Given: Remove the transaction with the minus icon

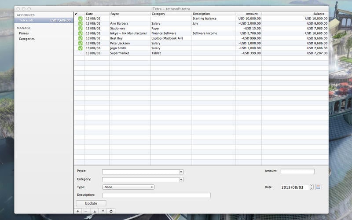Looking at the screenshot, I should pos(86,211).
